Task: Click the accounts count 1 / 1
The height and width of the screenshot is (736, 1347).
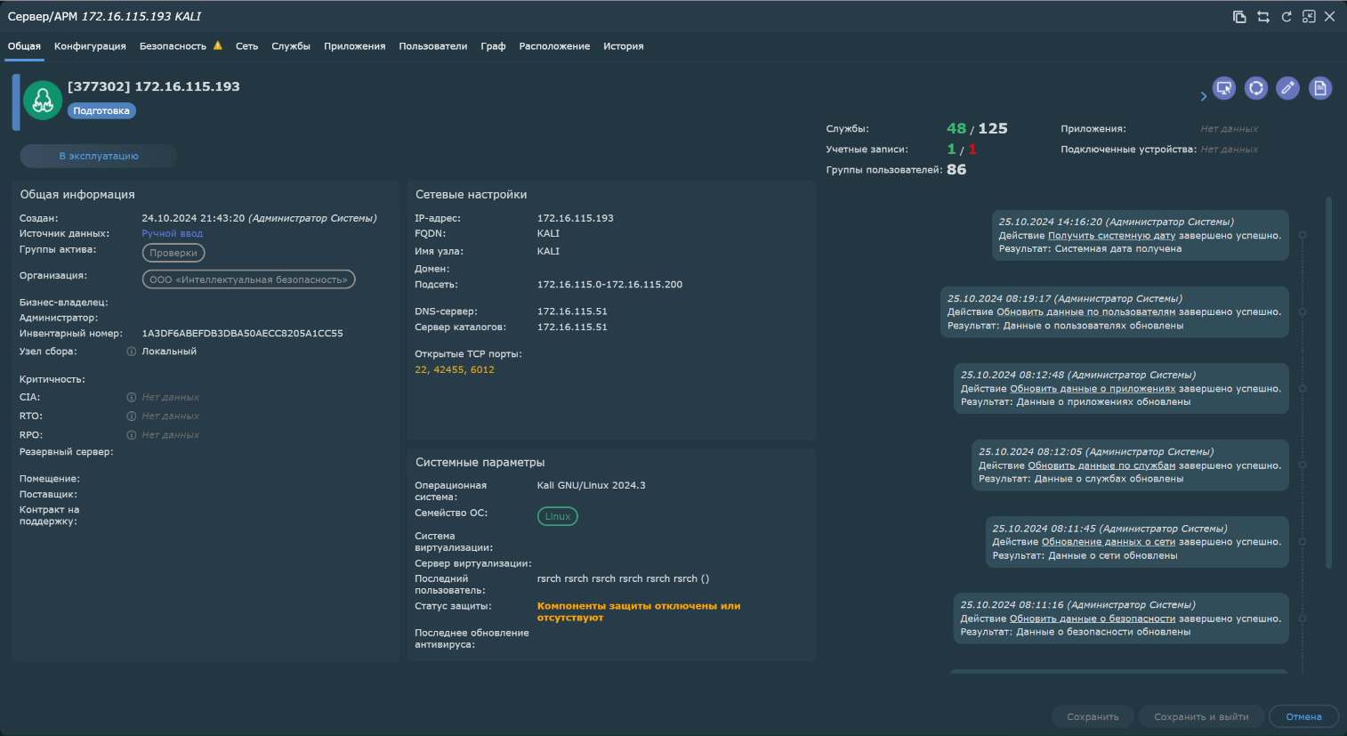Action: [x=962, y=149]
